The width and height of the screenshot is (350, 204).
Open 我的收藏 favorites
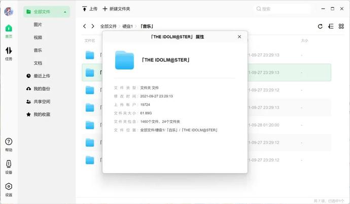point(38,115)
